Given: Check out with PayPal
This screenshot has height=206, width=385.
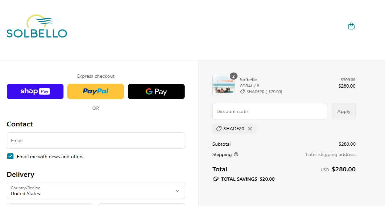Looking at the screenshot, I should pyautogui.click(x=96, y=91).
